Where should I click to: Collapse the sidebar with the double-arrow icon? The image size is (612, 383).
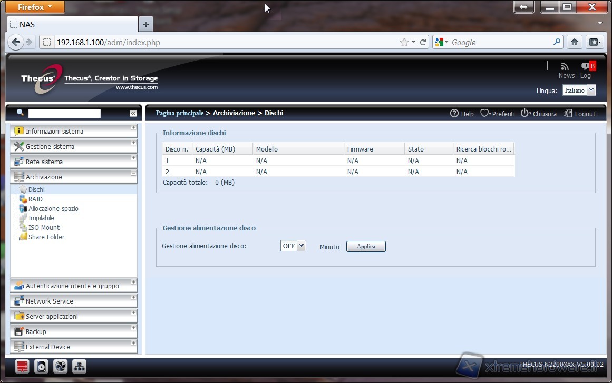(x=133, y=113)
